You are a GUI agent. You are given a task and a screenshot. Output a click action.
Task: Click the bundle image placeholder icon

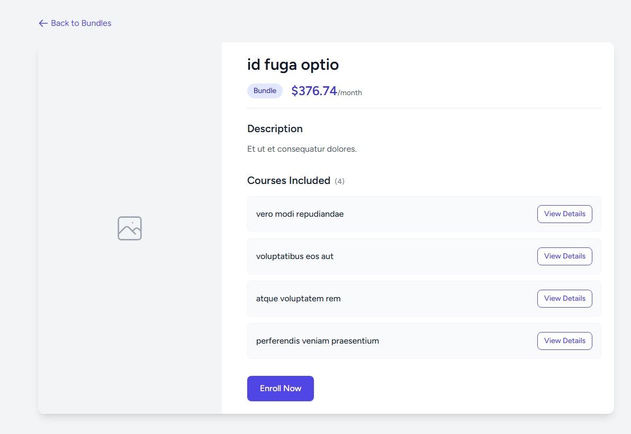tap(130, 228)
